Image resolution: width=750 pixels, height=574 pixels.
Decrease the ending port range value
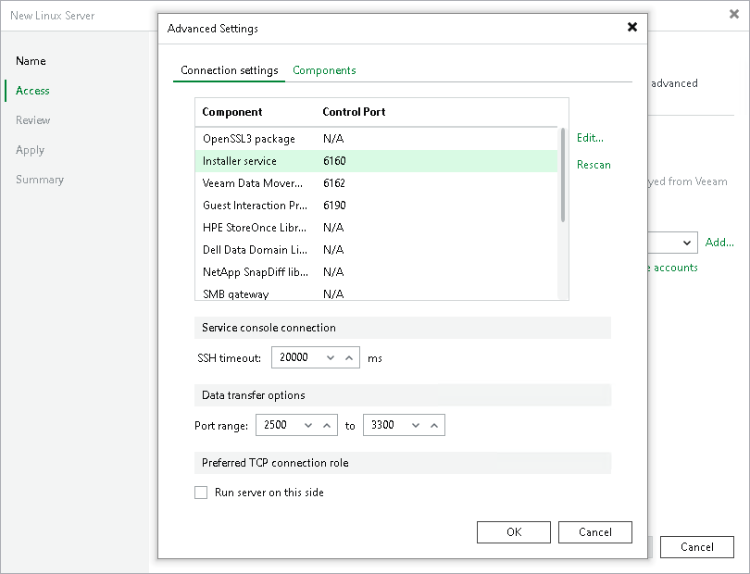[x=416, y=426]
